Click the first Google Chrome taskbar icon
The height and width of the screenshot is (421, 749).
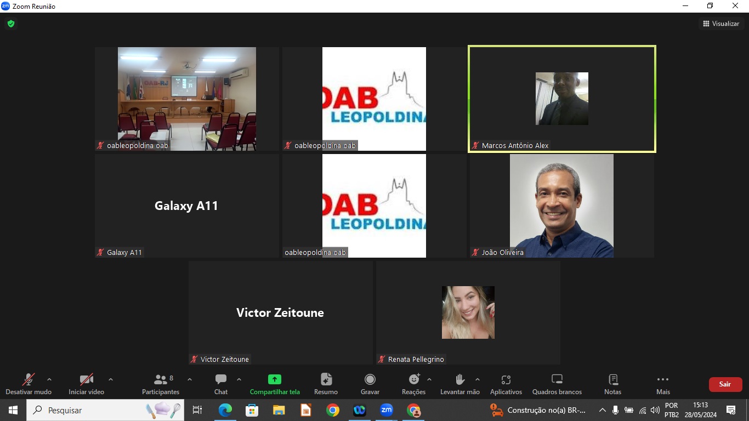coord(333,410)
